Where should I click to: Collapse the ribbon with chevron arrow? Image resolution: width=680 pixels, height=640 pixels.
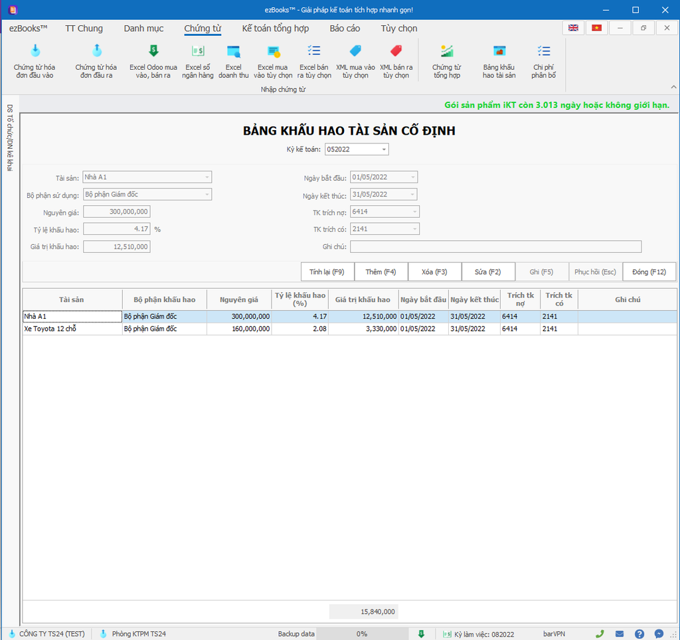click(673, 87)
